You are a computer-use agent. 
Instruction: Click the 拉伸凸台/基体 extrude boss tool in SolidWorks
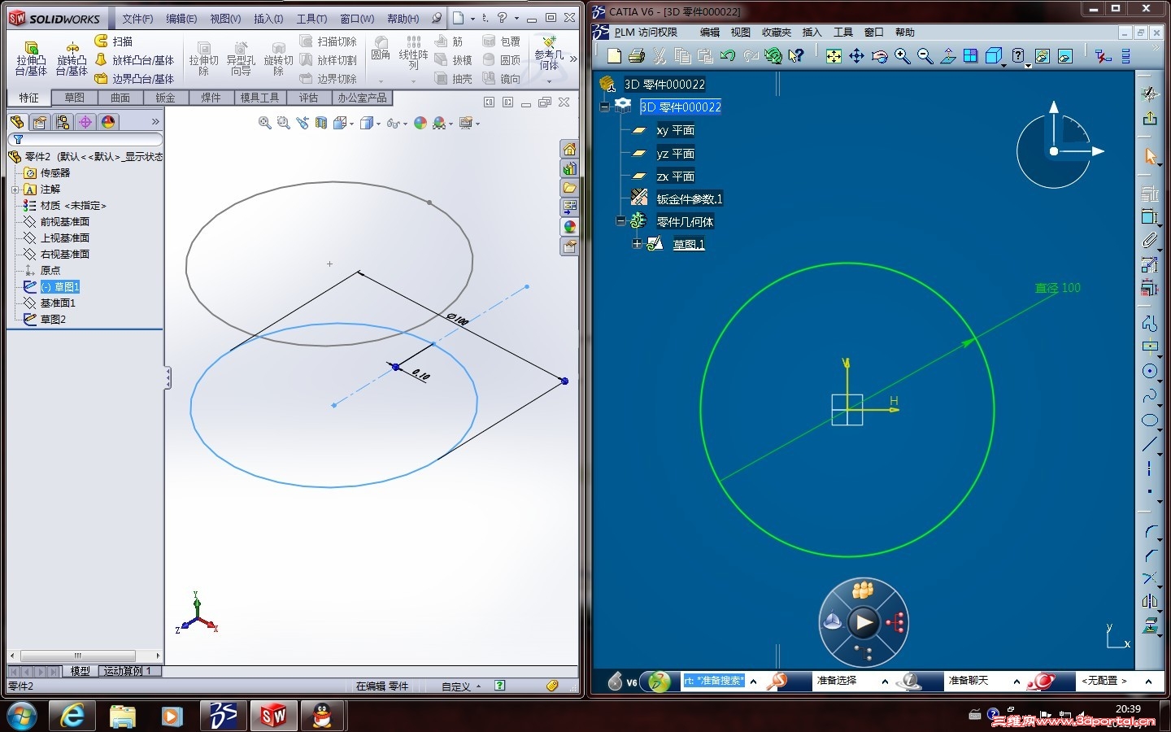tap(31, 59)
